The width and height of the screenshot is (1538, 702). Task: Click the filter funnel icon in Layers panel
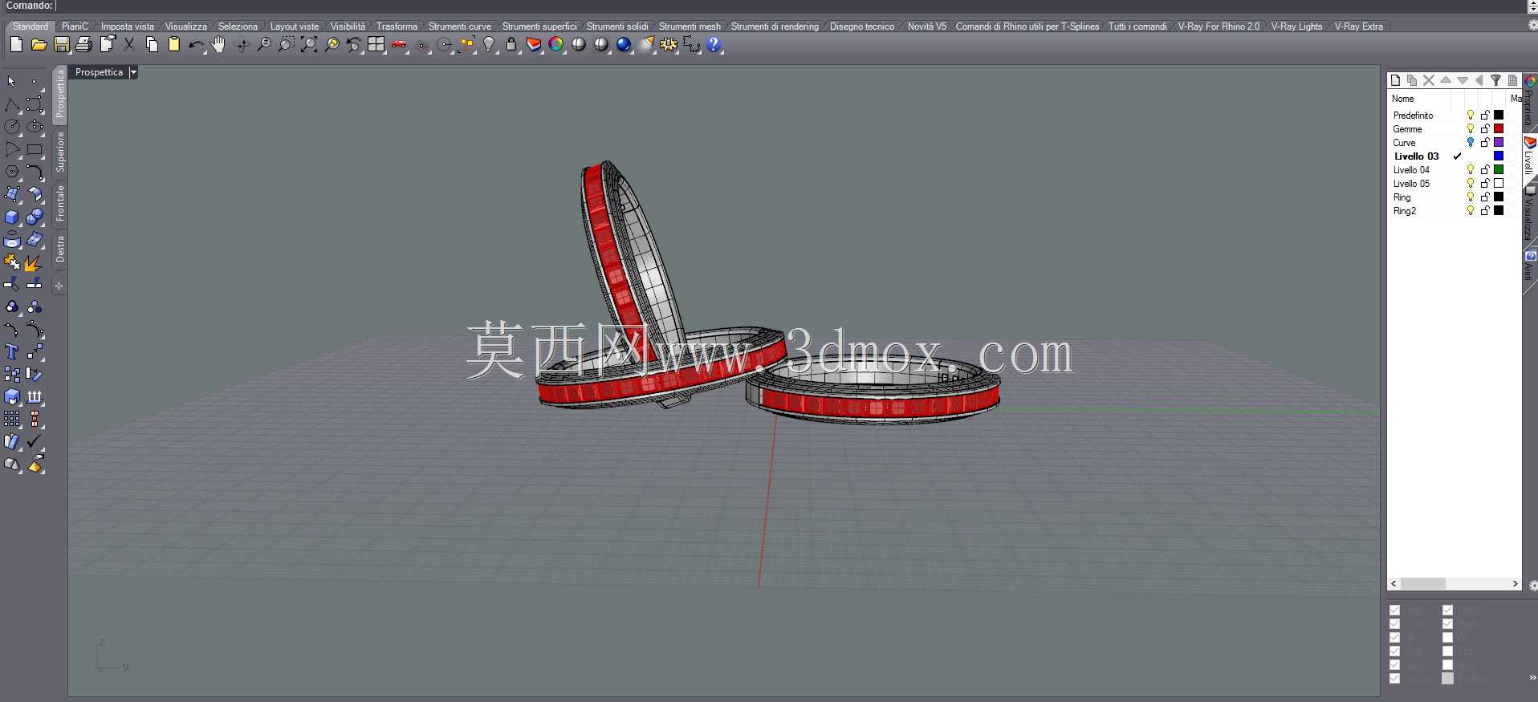point(1496,80)
